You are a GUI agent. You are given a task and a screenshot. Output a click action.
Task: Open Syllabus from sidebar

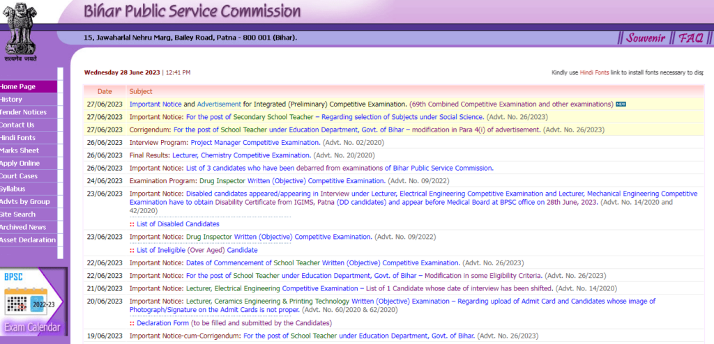pyautogui.click(x=29, y=189)
